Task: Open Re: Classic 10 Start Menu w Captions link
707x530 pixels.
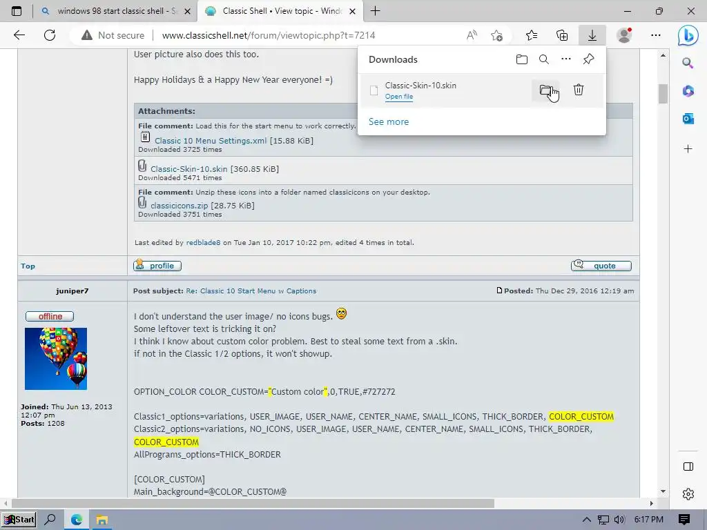Action: pyautogui.click(x=251, y=291)
